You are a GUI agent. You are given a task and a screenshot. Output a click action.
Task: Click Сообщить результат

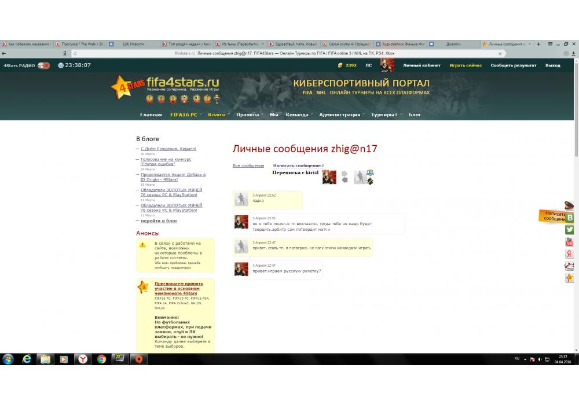pyautogui.click(x=513, y=65)
